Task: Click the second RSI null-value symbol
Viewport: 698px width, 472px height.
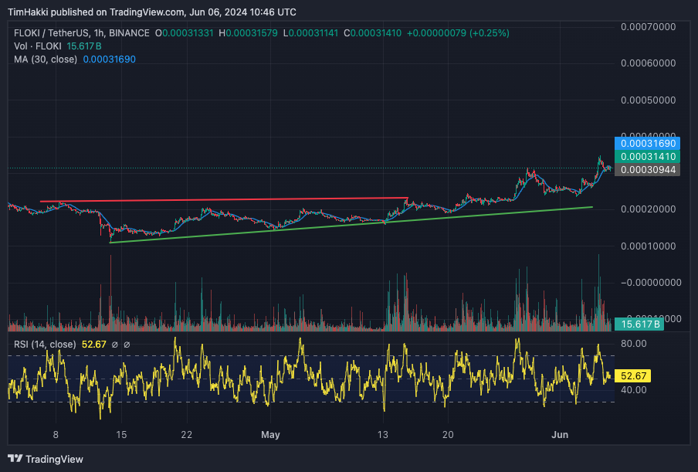Action: [127, 345]
